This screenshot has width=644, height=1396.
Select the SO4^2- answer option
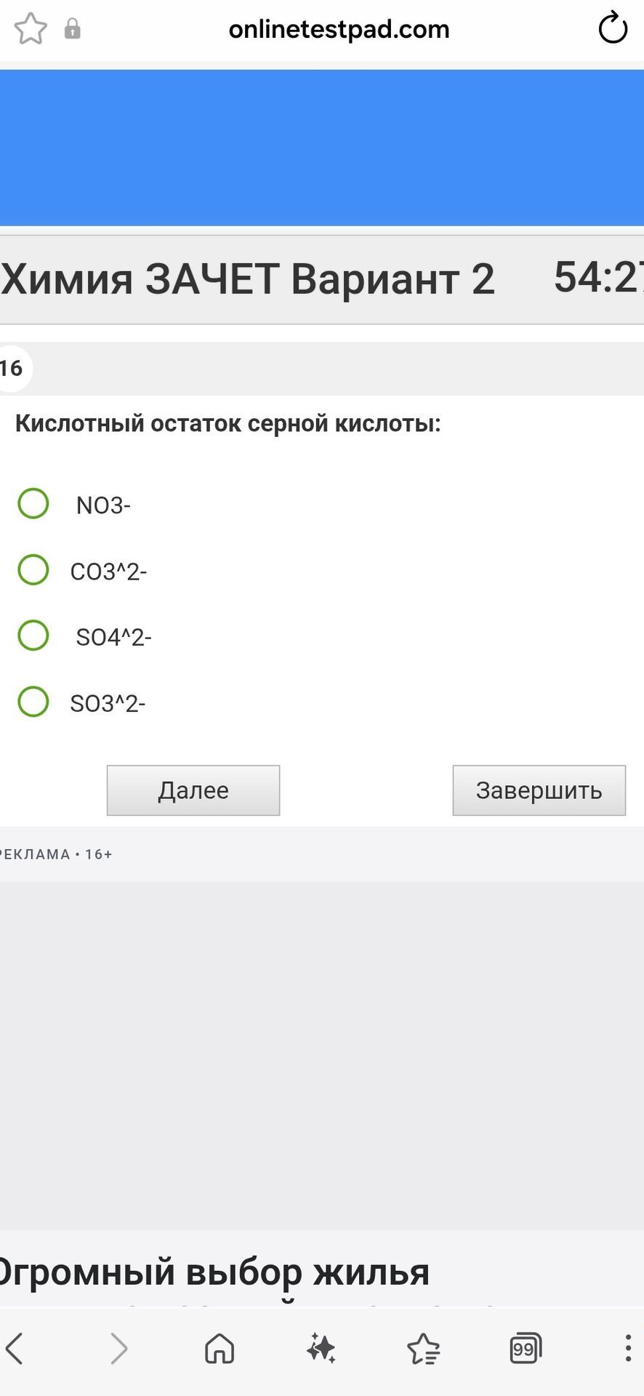pyautogui.click(x=33, y=635)
